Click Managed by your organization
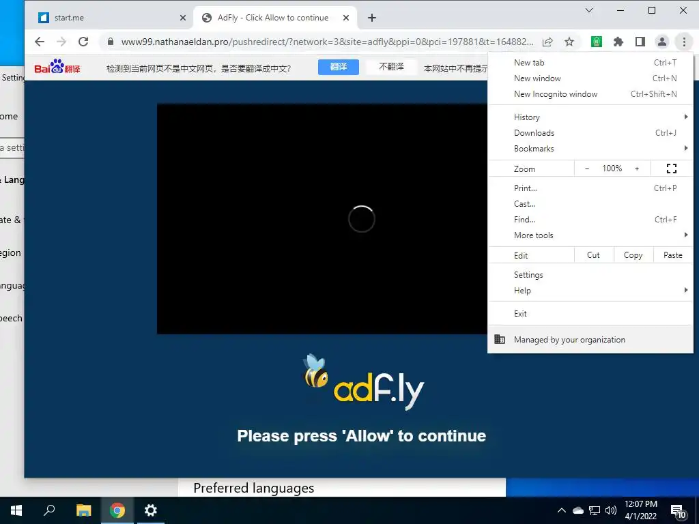Screen dimensions: 699x524 pyautogui.click(x=590, y=340)
